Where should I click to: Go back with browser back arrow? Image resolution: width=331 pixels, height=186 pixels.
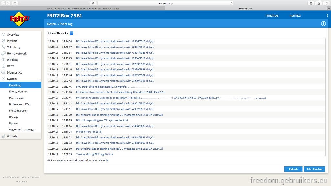(x=3, y=3)
